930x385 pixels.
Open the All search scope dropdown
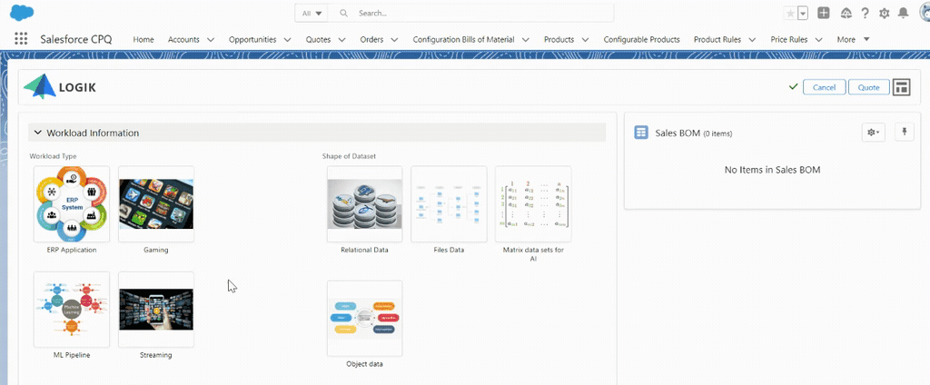(312, 13)
